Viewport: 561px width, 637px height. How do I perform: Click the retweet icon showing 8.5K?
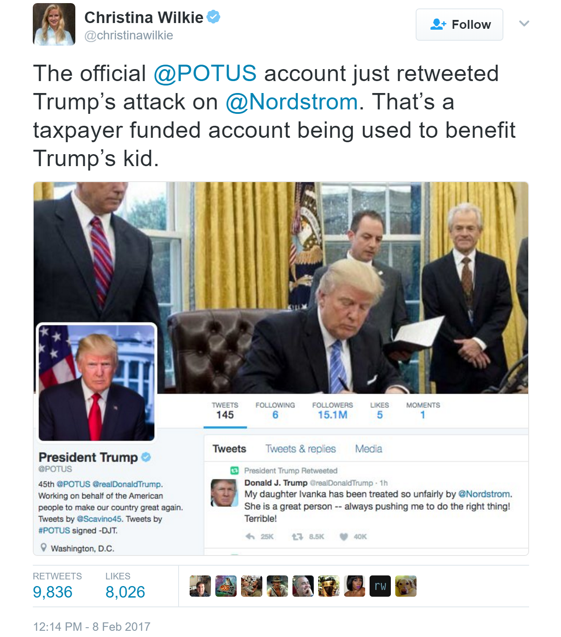point(297,536)
